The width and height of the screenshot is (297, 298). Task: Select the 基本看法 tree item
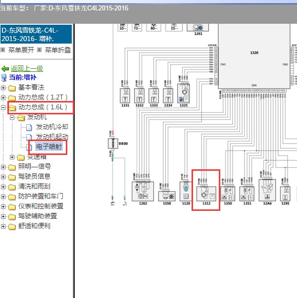31,88
